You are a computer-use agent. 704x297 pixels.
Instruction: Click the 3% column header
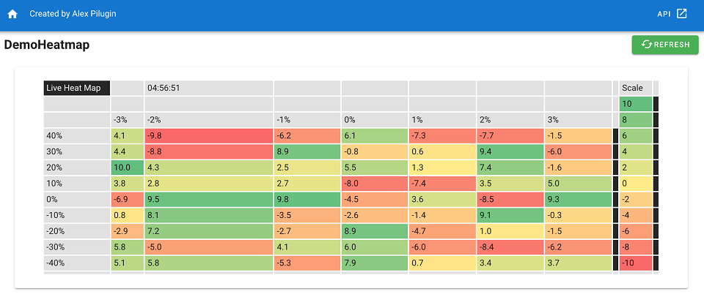click(x=579, y=120)
